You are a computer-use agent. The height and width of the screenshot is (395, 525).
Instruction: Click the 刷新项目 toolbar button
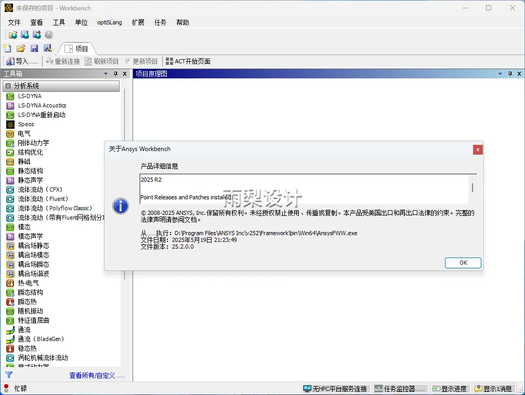[102, 62]
